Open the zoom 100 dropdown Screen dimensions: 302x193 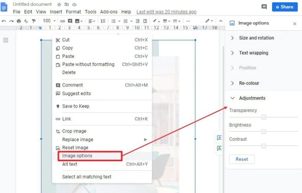[x=49, y=21]
